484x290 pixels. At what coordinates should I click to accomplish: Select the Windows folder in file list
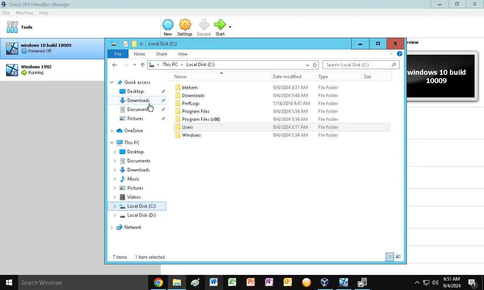[191, 135]
